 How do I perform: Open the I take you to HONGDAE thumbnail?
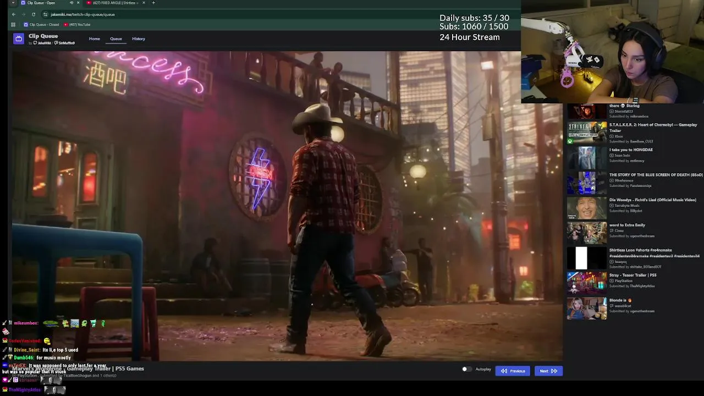pyautogui.click(x=587, y=158)
